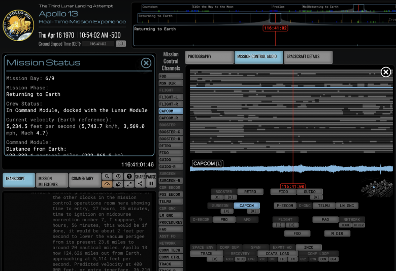Image resolution: width=396 pixels, height=271 pixels.
Task: Select the CAPCOM channel in channel list
Action: pyautogui.click(x=171, y=111)
